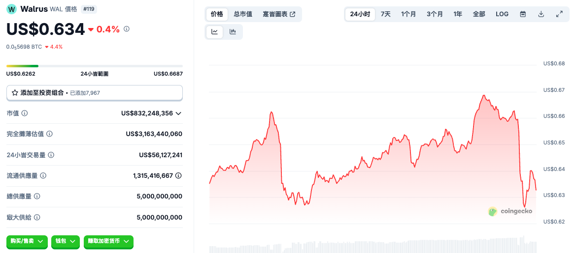
Task: Open info icon next to 1,315,416,667 value
Action: [178, 176]
